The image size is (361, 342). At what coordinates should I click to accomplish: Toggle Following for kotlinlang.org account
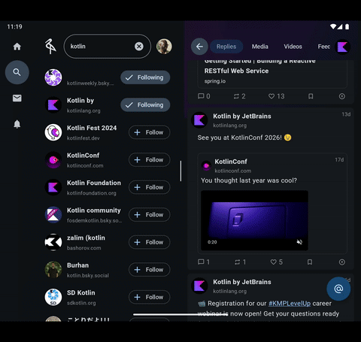click(145, 104)
